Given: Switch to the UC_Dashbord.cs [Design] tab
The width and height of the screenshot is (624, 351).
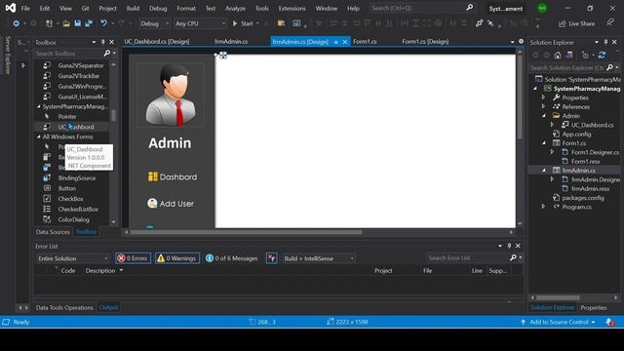Looking at the screenshot, I should pyautogui.click(x=157, y=41).
